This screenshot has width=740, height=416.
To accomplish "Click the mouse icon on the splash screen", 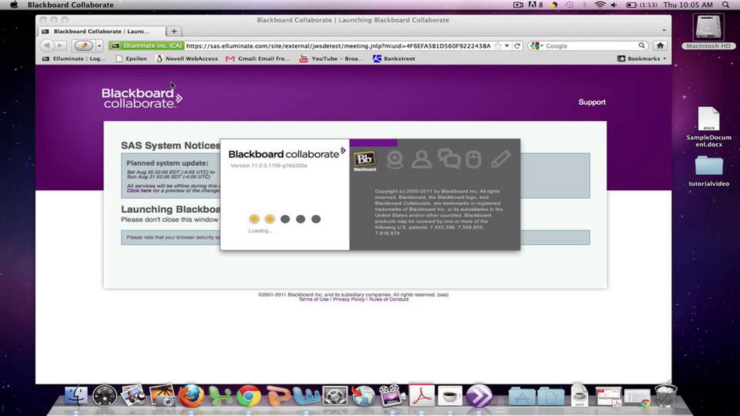I will tap(473, 159).
